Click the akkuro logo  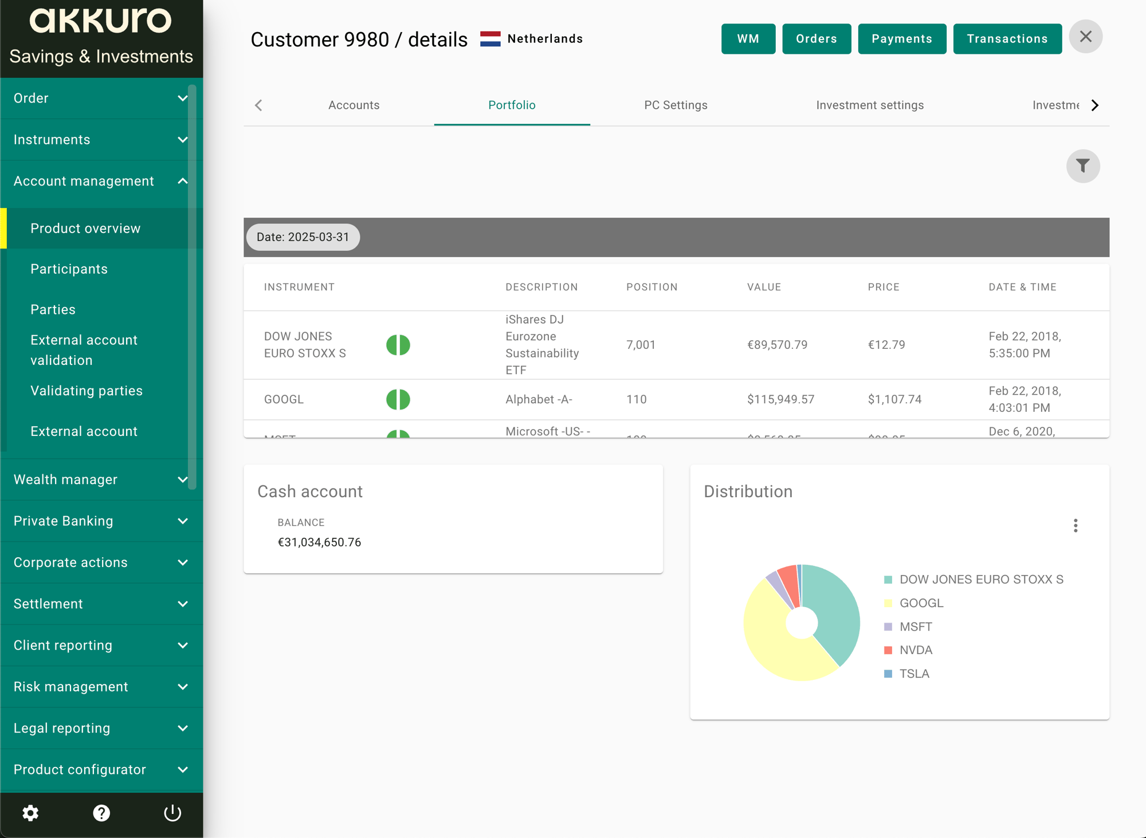pos(101,20)
